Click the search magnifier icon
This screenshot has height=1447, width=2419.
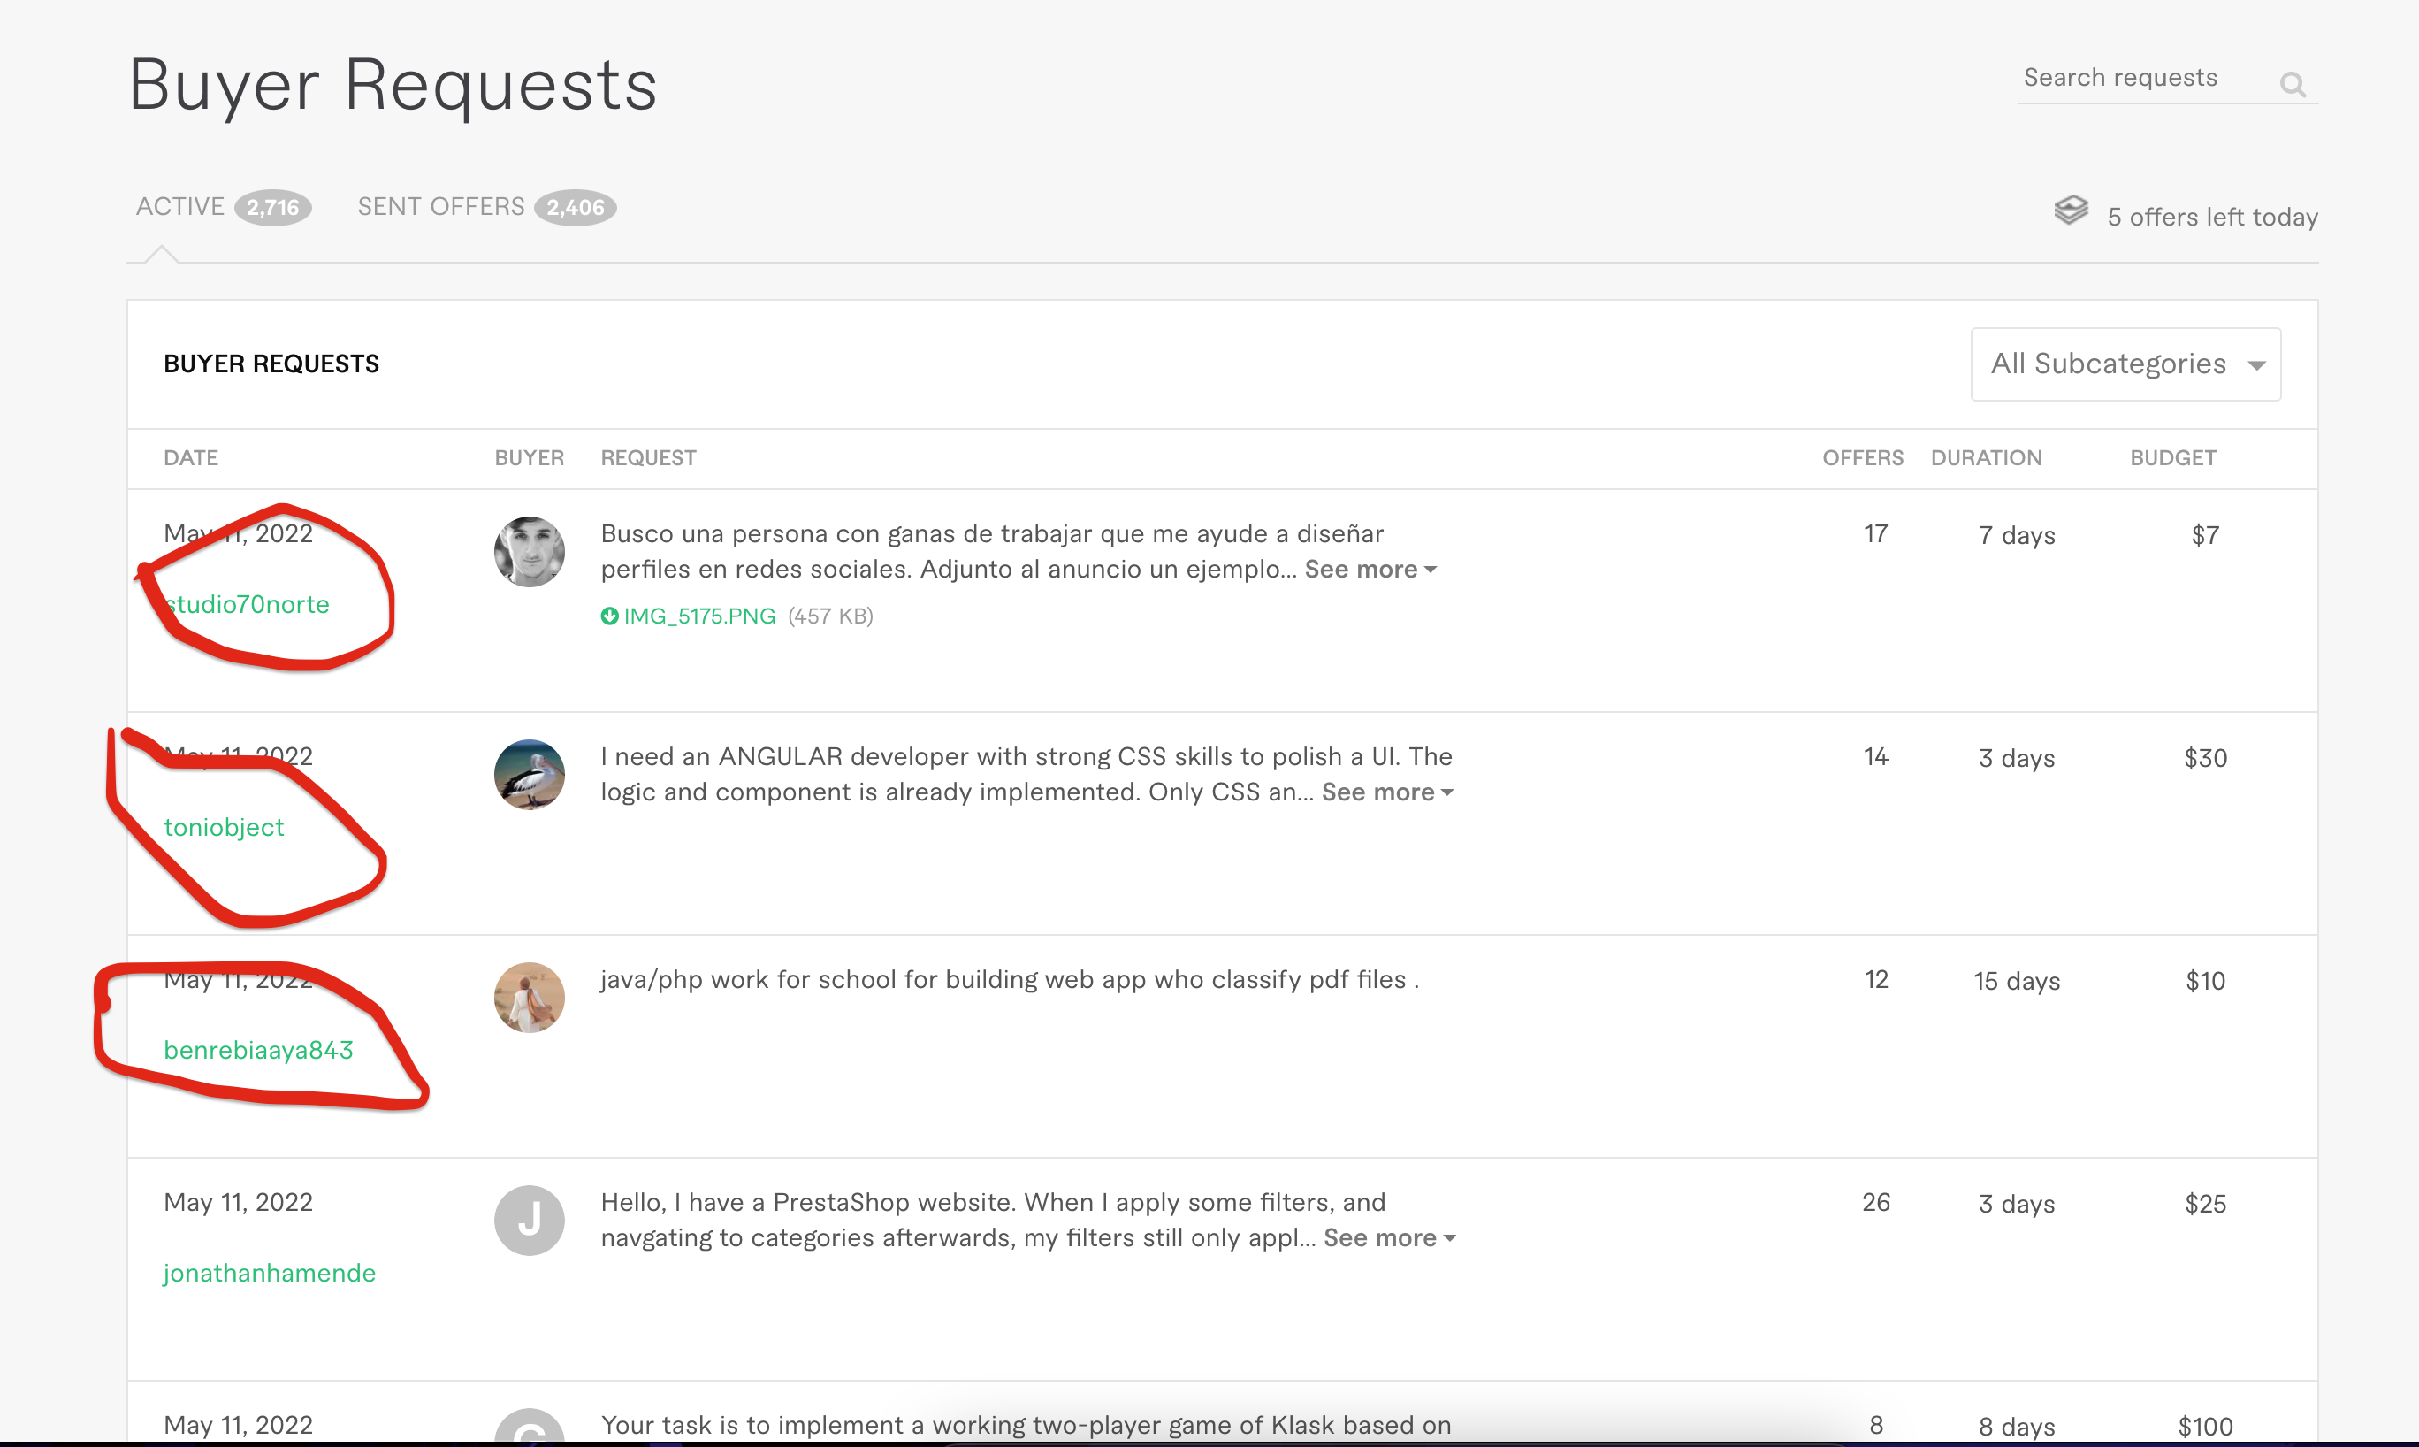2293,85
